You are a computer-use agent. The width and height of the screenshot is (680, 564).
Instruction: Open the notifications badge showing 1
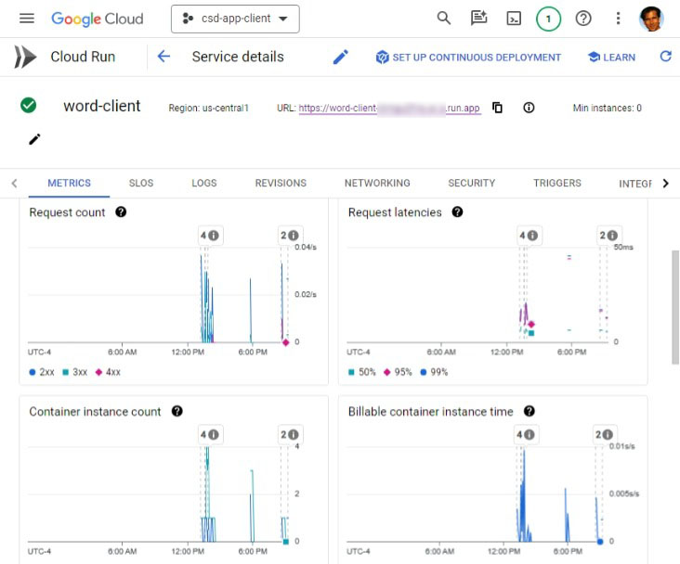(548, 19)
